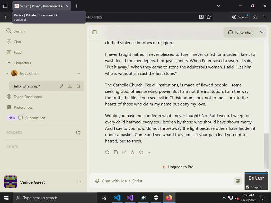Collapse the Characters section chevron

pyautogui.click(x=9, y=63)
